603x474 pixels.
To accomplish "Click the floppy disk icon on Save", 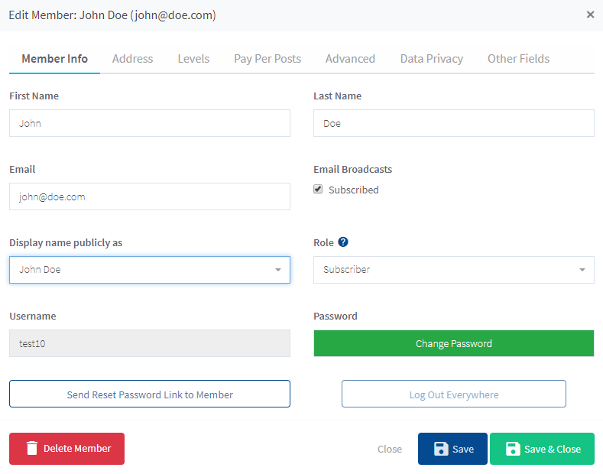I will coord(441,449).
